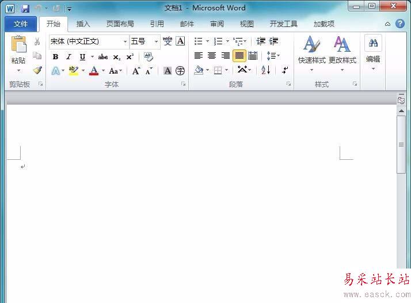411x303 pixels.
Task: Click the character border A icon
Action: point(180,41)
